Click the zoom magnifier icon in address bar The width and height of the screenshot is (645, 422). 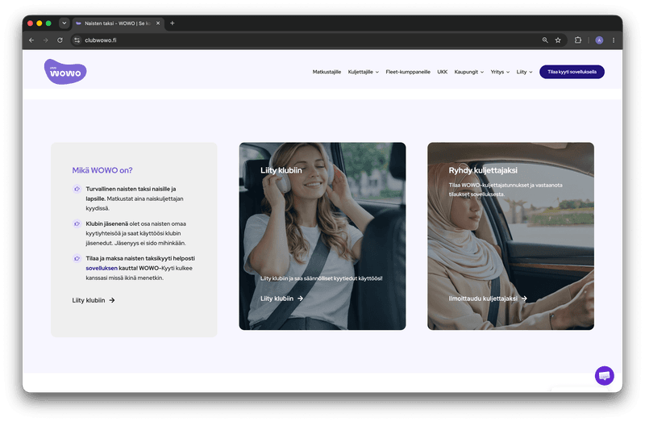[x=545, y=40]
